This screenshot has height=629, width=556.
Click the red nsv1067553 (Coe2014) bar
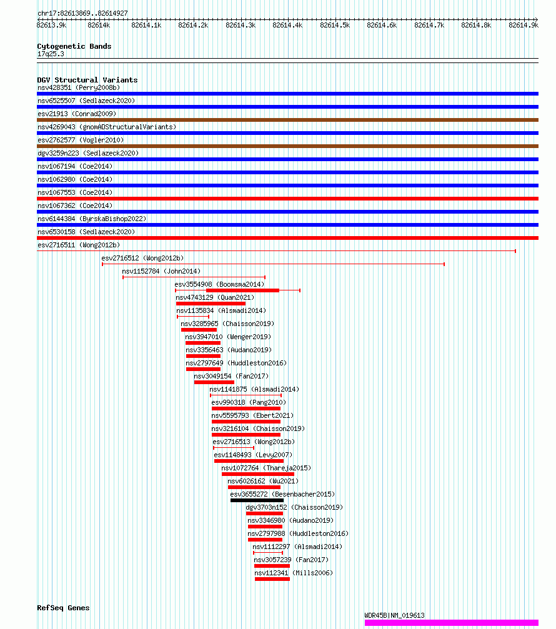(287, 199)
